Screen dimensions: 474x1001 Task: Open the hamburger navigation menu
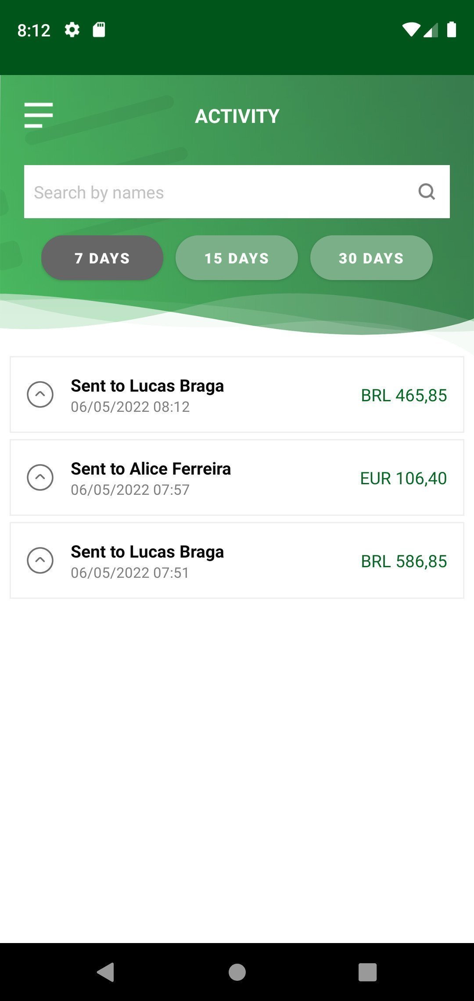click(x=39, y=115)
